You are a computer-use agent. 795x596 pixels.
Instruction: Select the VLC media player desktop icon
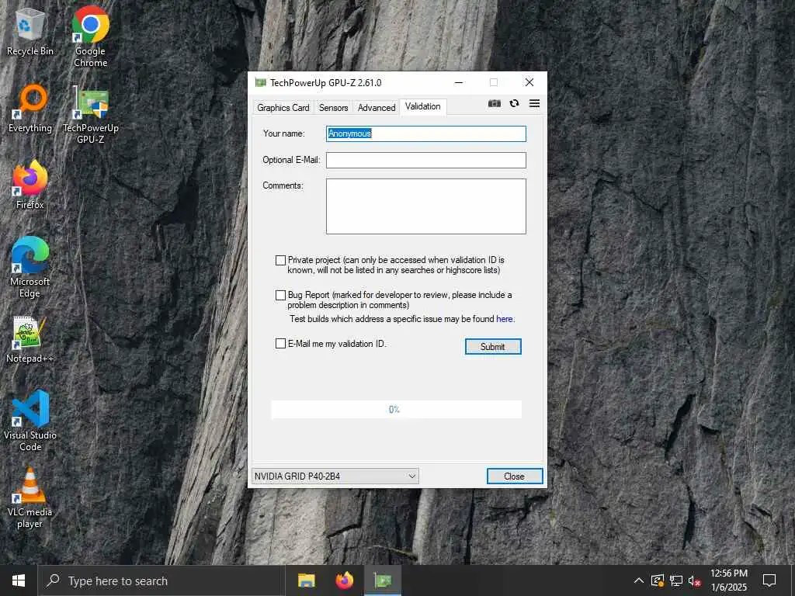coord(30,497)
